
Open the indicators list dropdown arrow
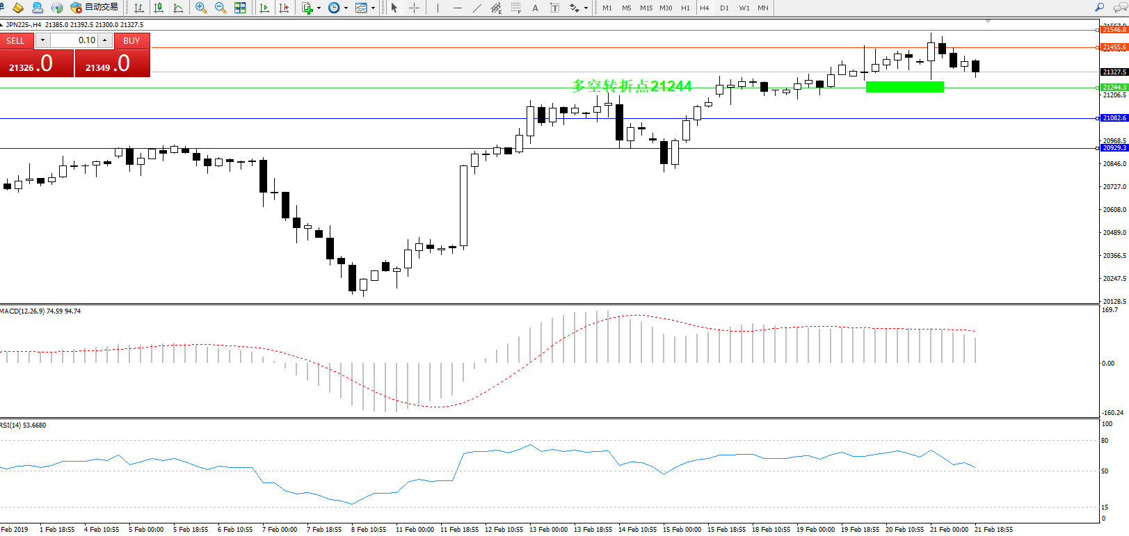click(x=319, y=8)
